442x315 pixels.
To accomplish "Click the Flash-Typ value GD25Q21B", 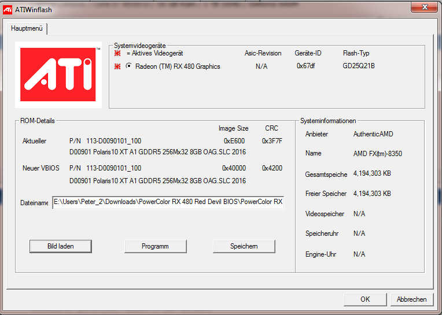I will 359,66.
